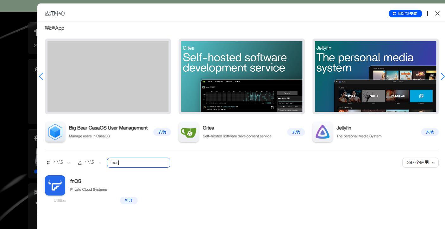Click the 打开 open button for fnOS
The height and width of the screenshot is (229, 445).
(129, 201)
